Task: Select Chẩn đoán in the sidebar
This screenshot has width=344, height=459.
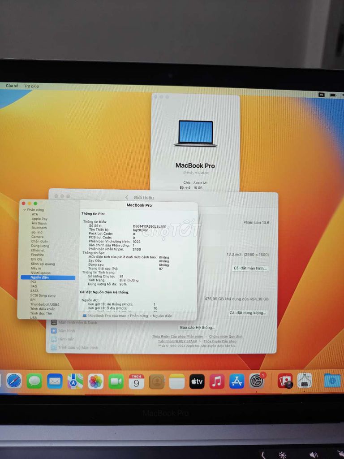Action: tap(40, 242)
